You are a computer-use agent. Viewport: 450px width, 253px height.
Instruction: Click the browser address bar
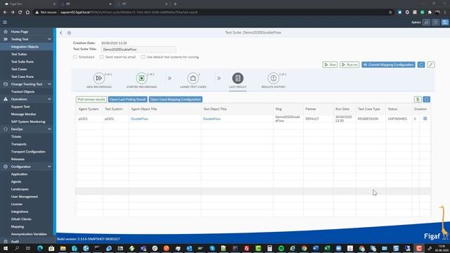(212, 13)
